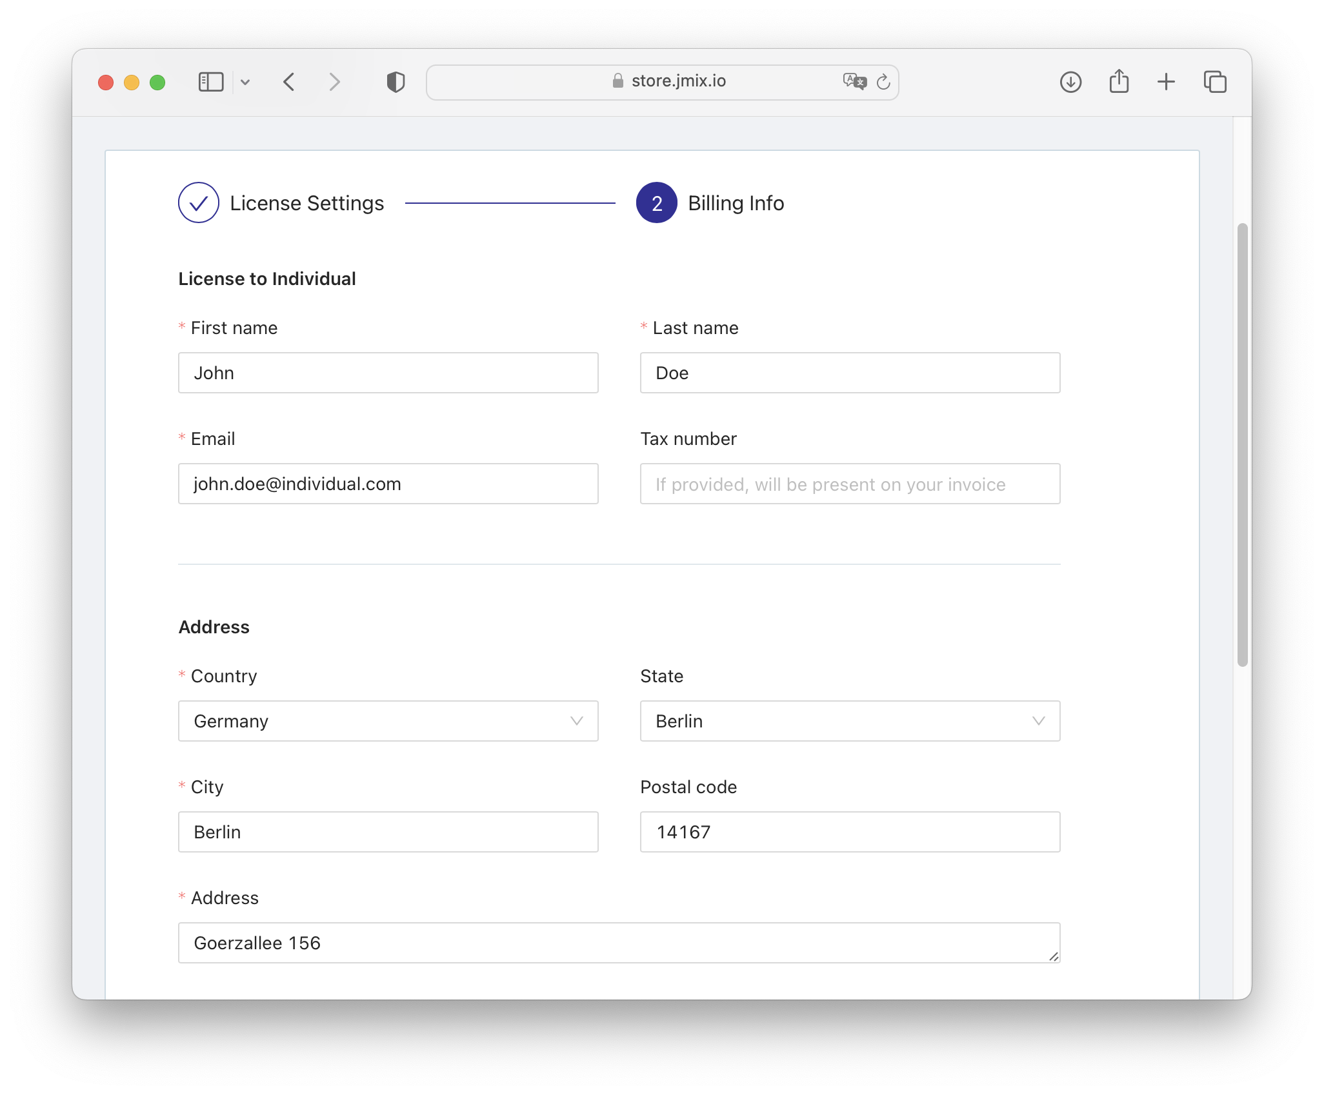Screen dimensions: 1324x1095
Task: Click the empty Tax number field
Action: click(850, 484)
